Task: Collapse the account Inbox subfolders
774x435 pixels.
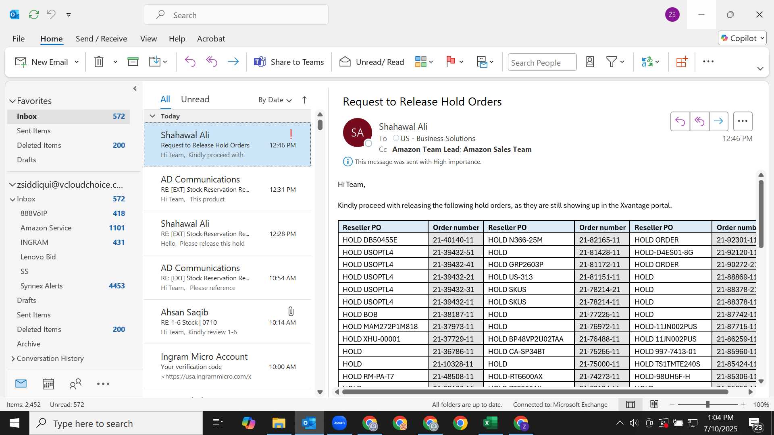Action: click(x=12, y=199)
